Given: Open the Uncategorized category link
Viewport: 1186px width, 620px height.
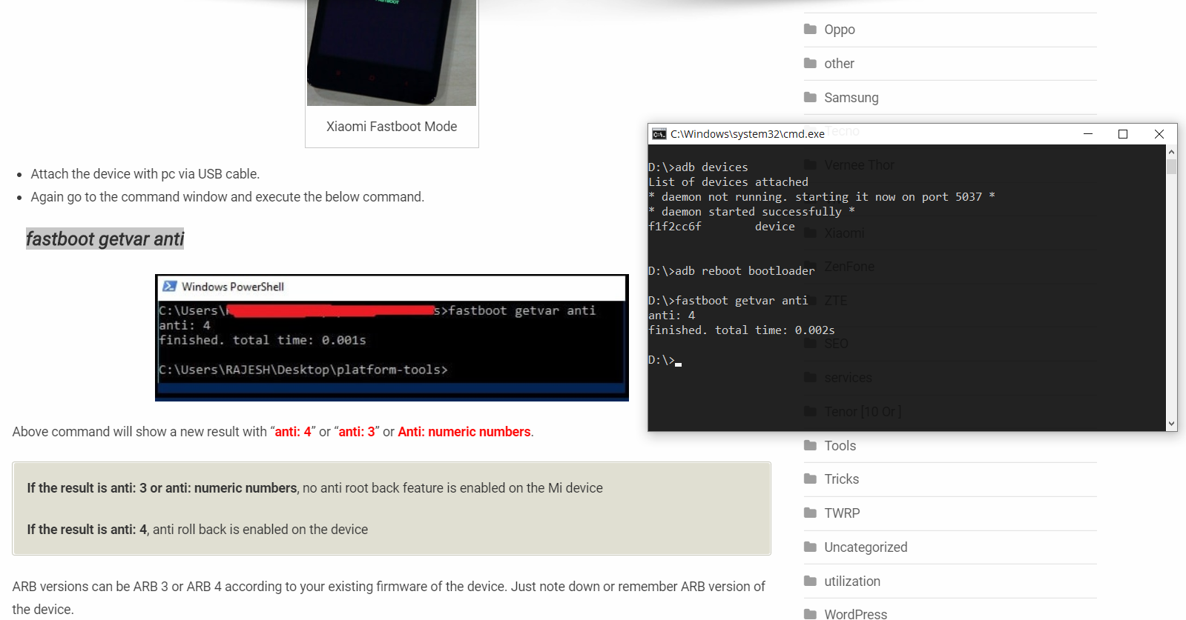Looking at the screenshot, I should 866,547.
